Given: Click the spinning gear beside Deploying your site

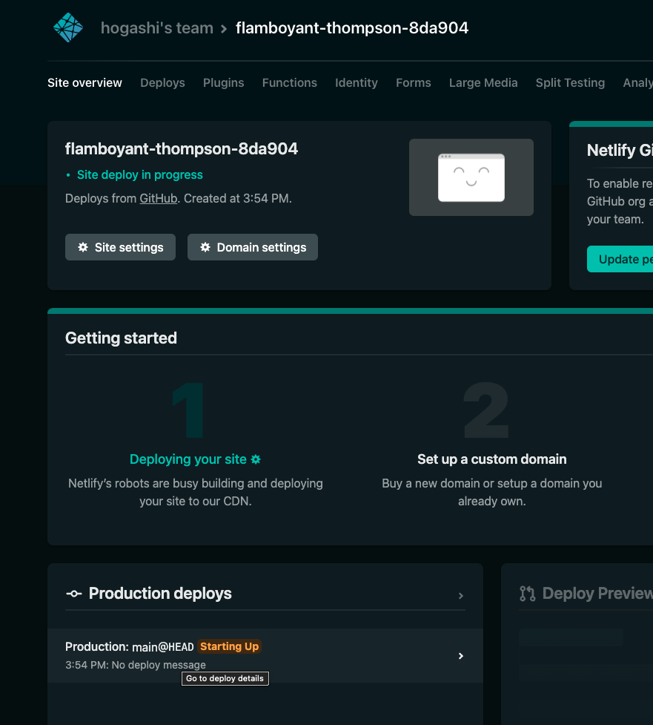Looking at the screenshot, I should [x=256, y=459].
